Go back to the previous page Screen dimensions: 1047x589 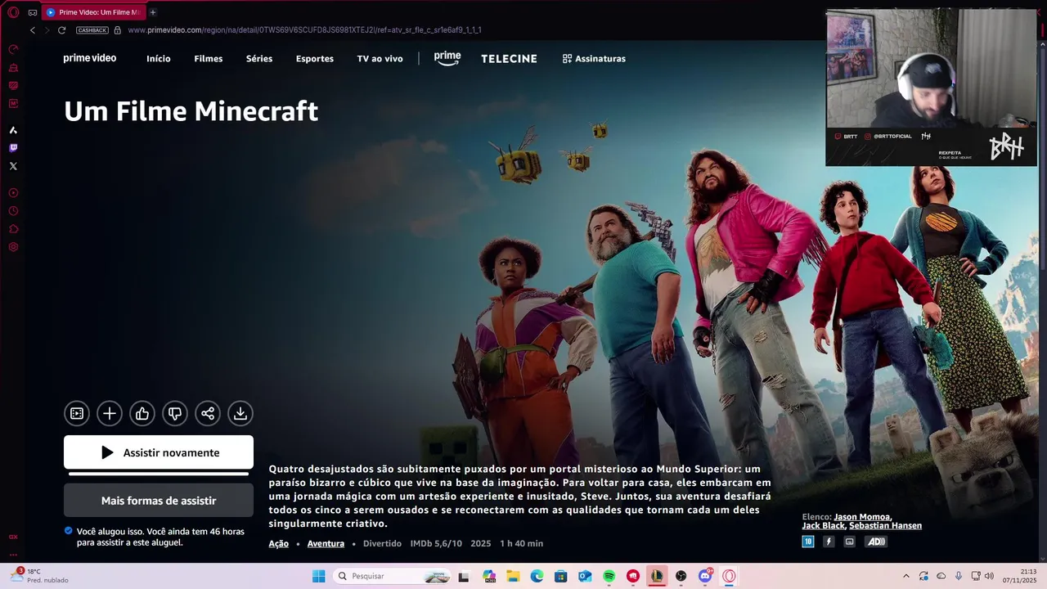point(33,30)
